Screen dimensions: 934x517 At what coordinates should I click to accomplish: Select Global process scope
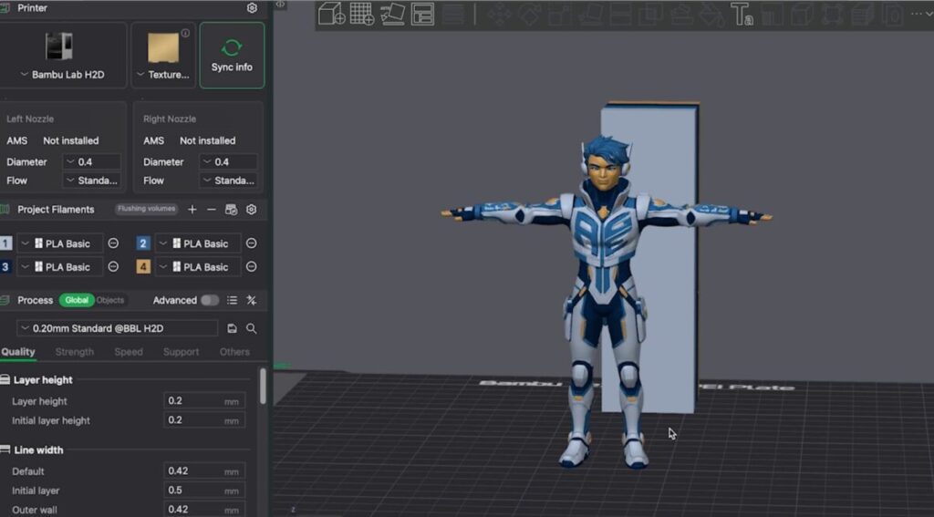[x=77, y=300]
